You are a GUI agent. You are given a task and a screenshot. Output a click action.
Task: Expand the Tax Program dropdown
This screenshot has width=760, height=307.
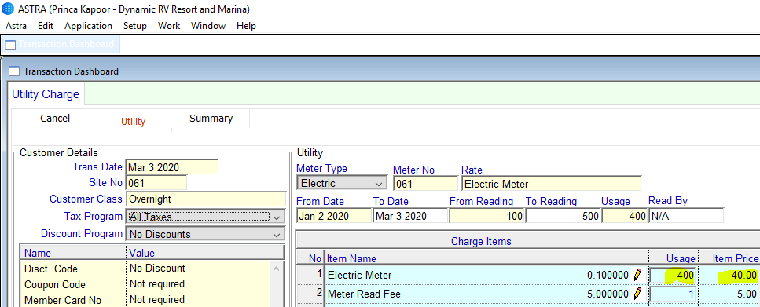(x=205, y=217)
